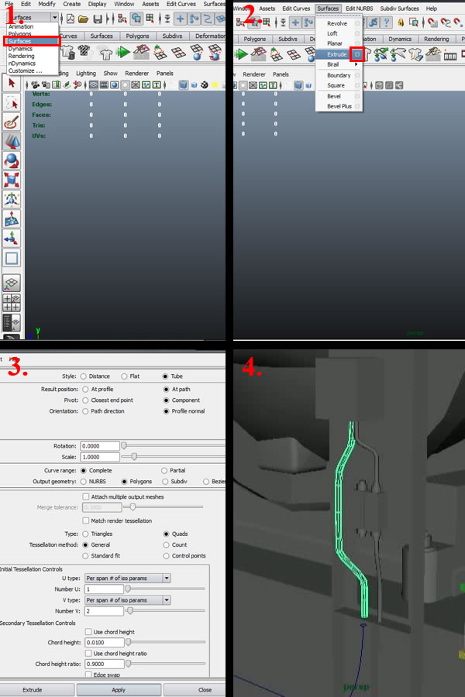The image size is (465, 697).
Task: Click the blue question mark help icon in step 2
Action: click(387, 22)
